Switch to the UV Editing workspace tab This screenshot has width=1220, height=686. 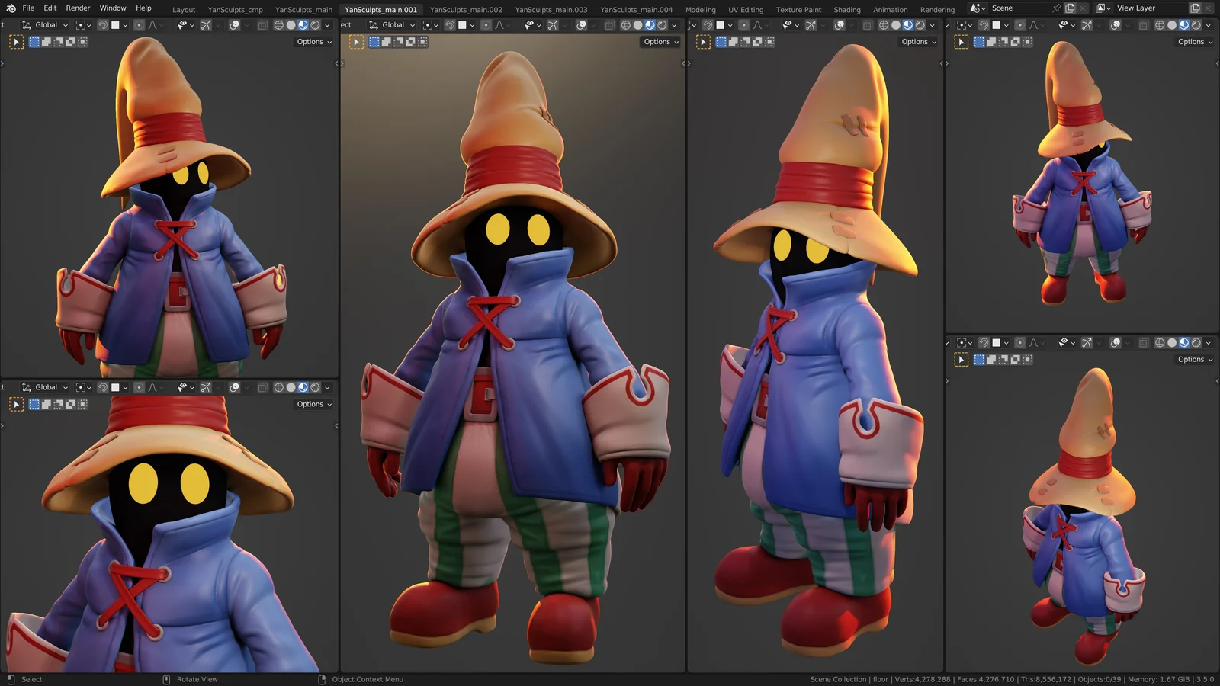click(745, 9)
